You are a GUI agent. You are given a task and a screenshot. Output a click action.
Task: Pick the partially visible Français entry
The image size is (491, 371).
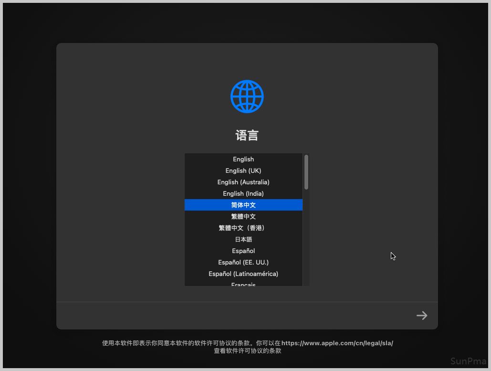pyautogui.click(x=243, y=284)
